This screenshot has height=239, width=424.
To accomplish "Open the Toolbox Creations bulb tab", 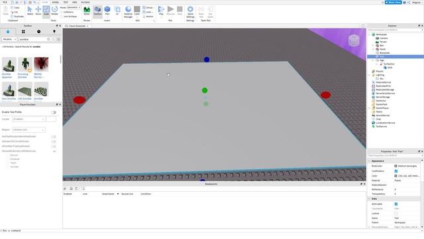I will (54, 32).
